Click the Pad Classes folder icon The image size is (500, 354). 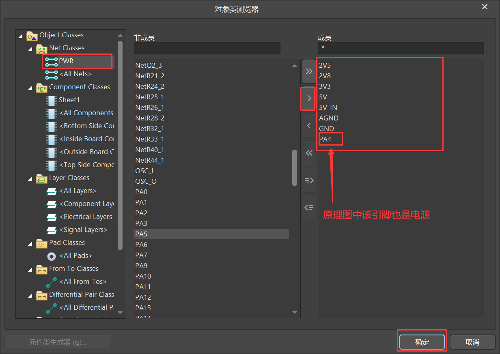pos(42,243)
